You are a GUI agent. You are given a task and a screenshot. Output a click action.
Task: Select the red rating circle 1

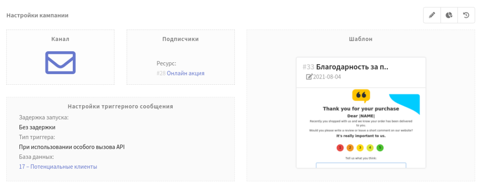[x=340, y=147]
